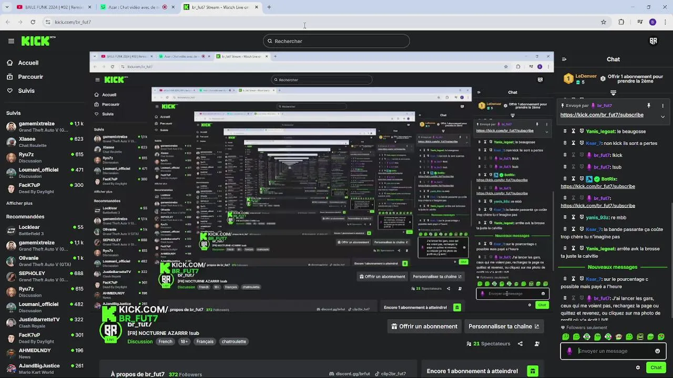This screenshot has width=673, height=378.
Task: Expand followed list with first 'Afficher plus'
Action: click(x=19, y=203)
